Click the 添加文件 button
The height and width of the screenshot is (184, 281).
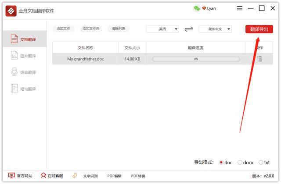point(63,28)
